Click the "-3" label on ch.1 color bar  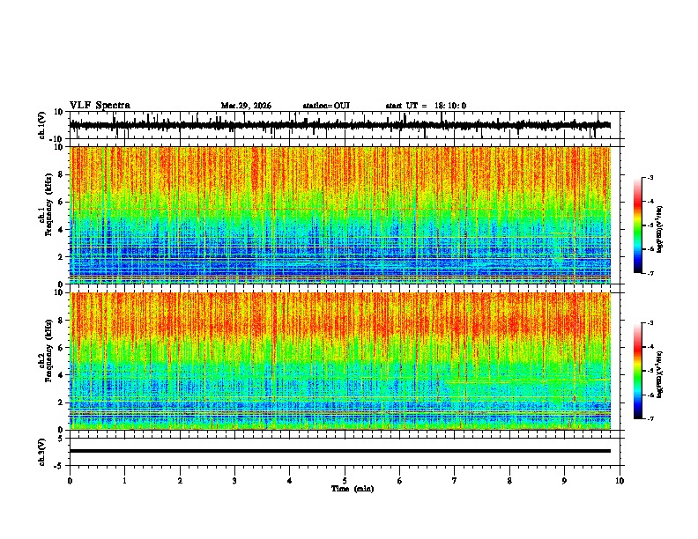point(650,177)
